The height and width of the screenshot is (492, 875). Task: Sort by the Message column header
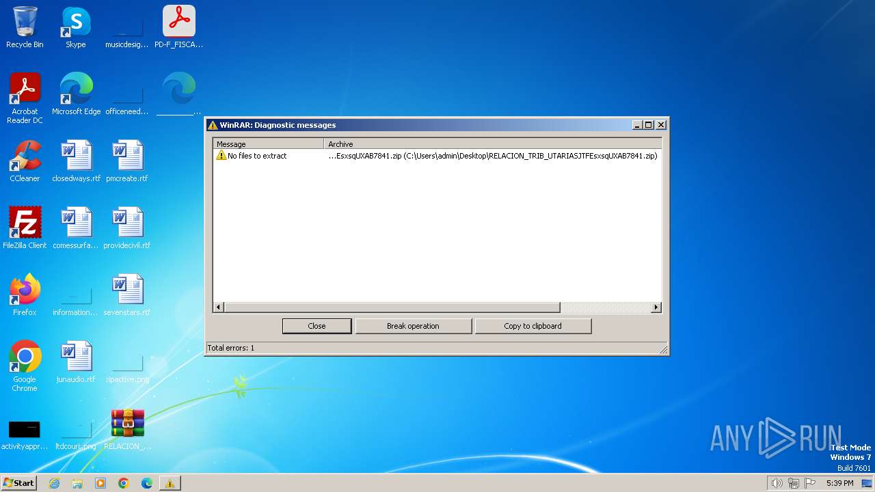(x=269, y=144)
